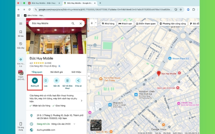
Task: Click the (4.558) reviews count
Action: click(48, 63)
